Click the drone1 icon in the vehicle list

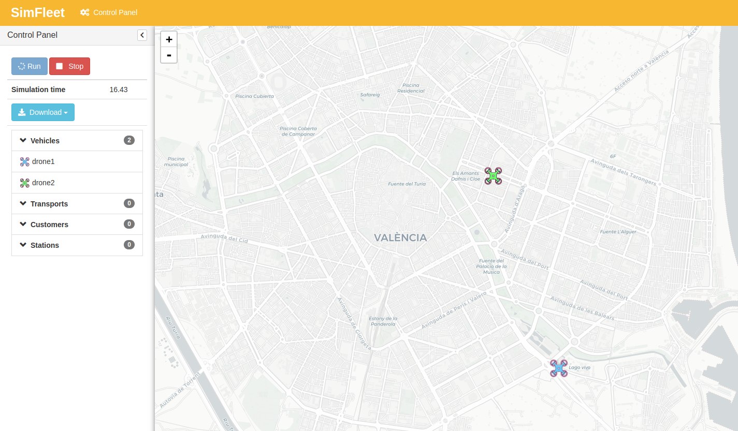point(24,162)
